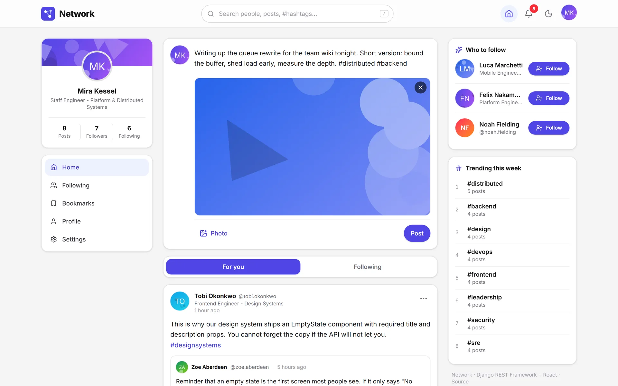Toggle dark mode moon icon
This screenshot has height=386, width=618.
coord(548,14)
